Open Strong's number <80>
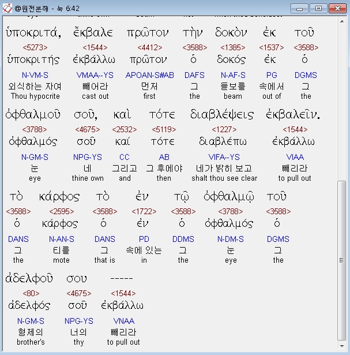The height and width of the screenshot is (355, 350). 31,293
